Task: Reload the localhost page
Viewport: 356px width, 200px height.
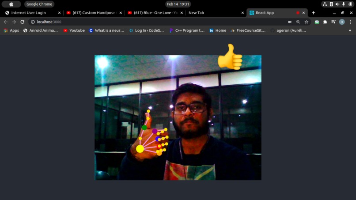Action: pos(22,22)
